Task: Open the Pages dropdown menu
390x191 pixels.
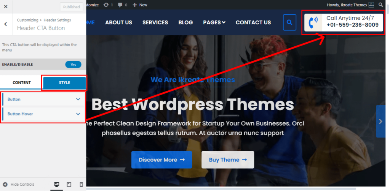Action: [214, 22]
